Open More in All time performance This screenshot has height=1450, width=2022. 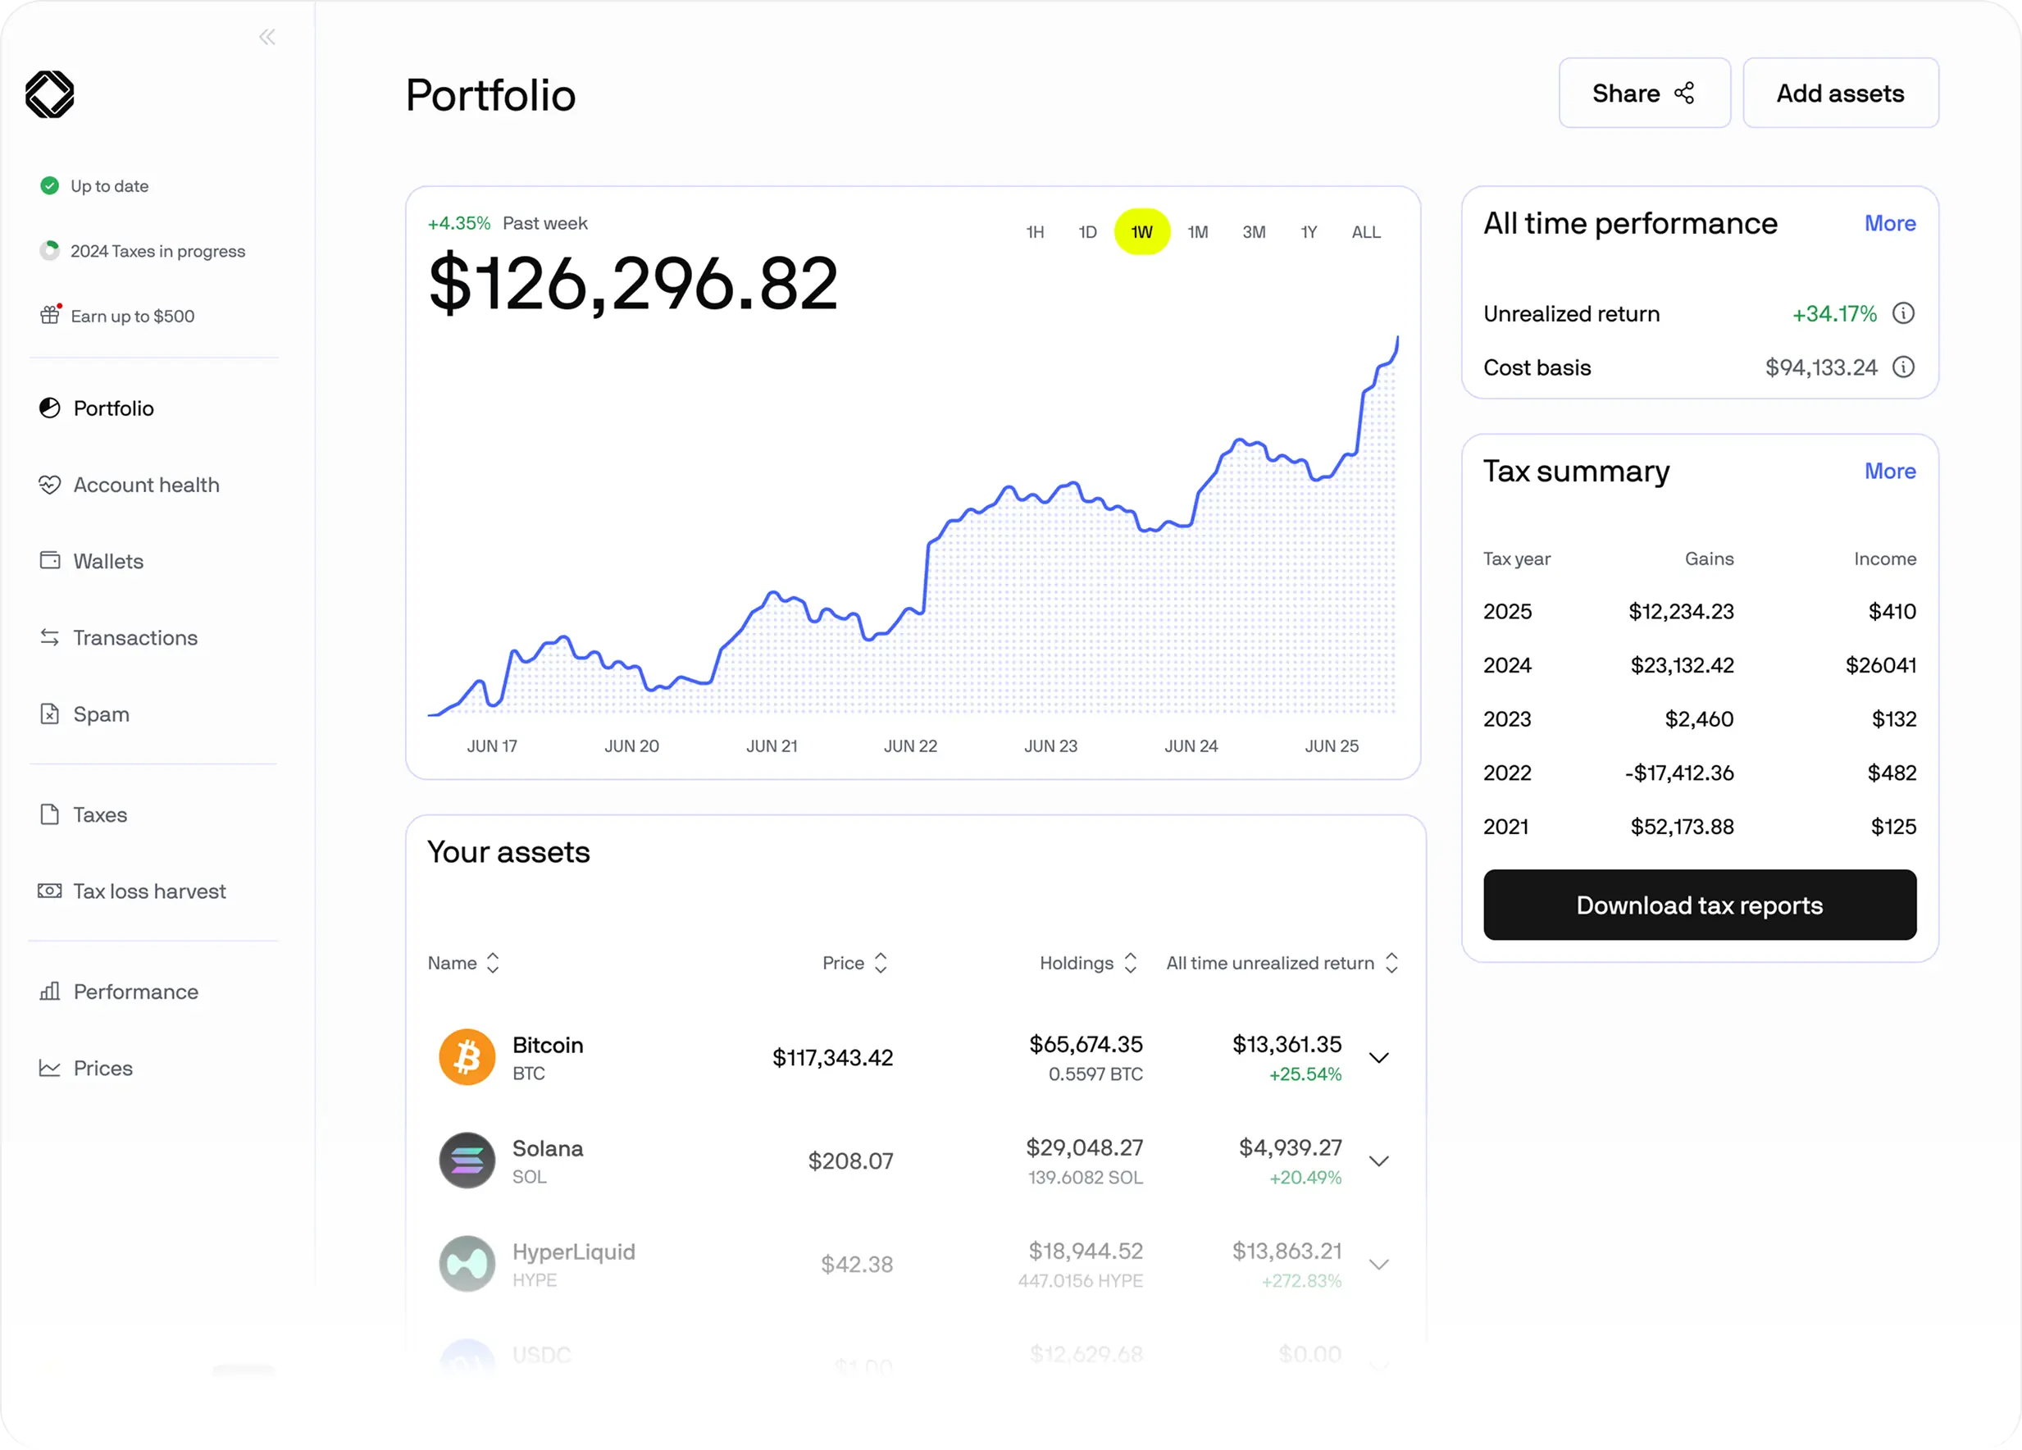point(1889,223)
